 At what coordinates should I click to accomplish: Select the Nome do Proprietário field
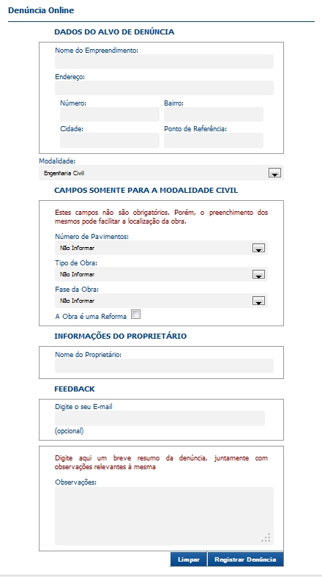[164, 366]
